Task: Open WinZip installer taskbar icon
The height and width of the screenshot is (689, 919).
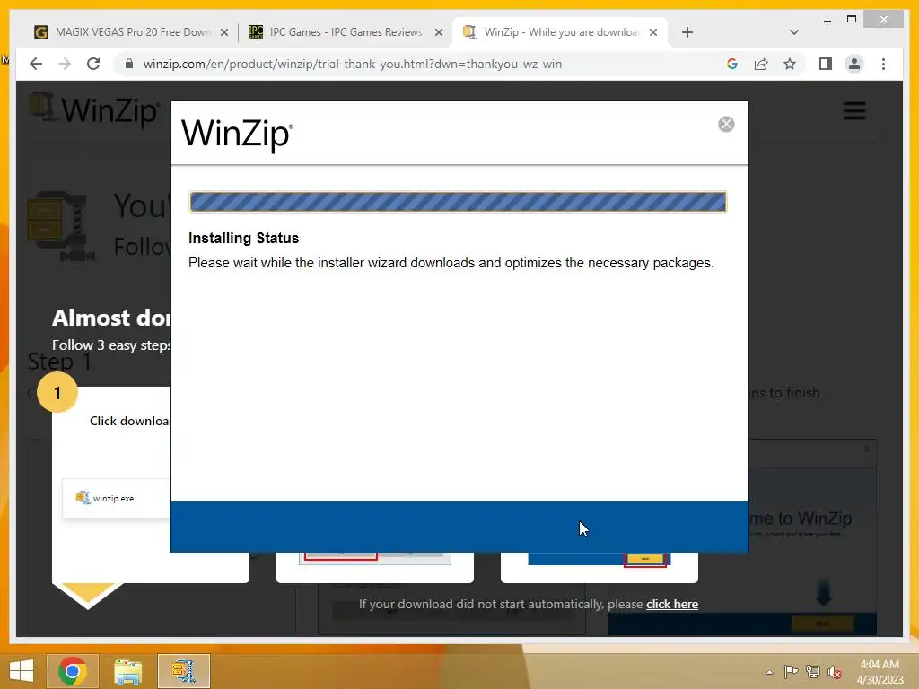Action: [x=183, y=671]
